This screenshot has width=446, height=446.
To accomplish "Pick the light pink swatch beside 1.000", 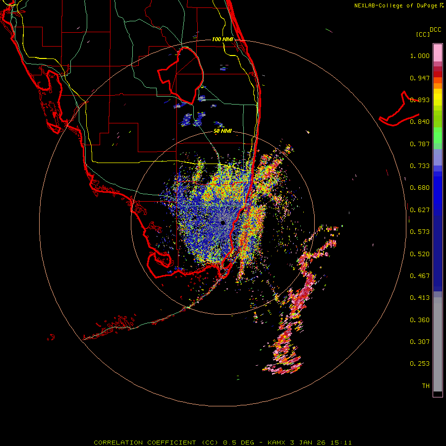I will 438,53.
